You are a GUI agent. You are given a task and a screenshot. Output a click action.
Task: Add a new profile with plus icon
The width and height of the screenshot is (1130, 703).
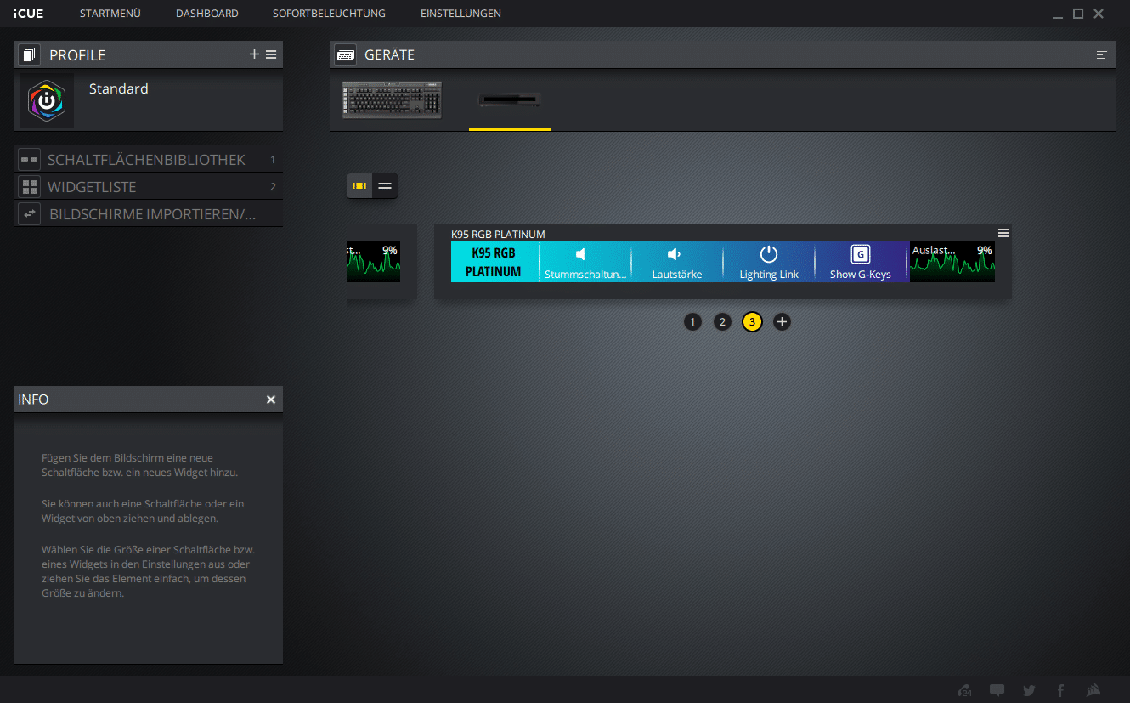254,54
